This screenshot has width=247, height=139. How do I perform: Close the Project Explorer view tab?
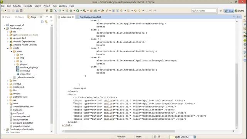click(x=41, y=17)
